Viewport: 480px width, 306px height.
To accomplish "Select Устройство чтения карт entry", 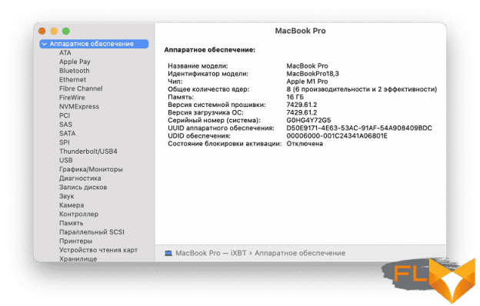I will pyautogui.click(x=98, y=250).
